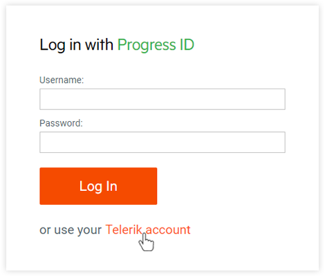Submit the form with Log In

click(x=98, y=186)
